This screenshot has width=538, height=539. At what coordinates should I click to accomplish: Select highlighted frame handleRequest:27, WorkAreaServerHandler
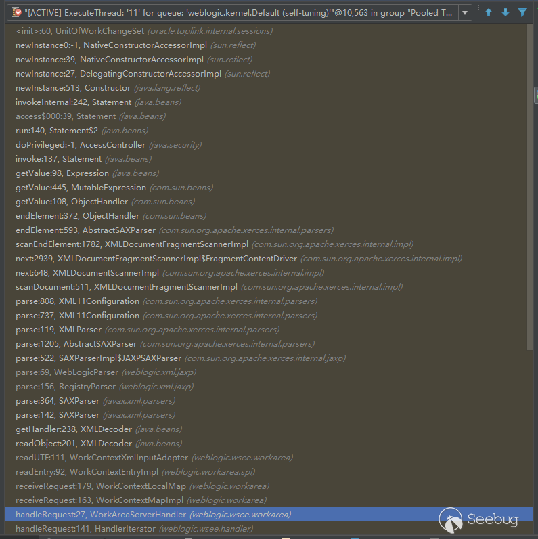coord(269,515)
